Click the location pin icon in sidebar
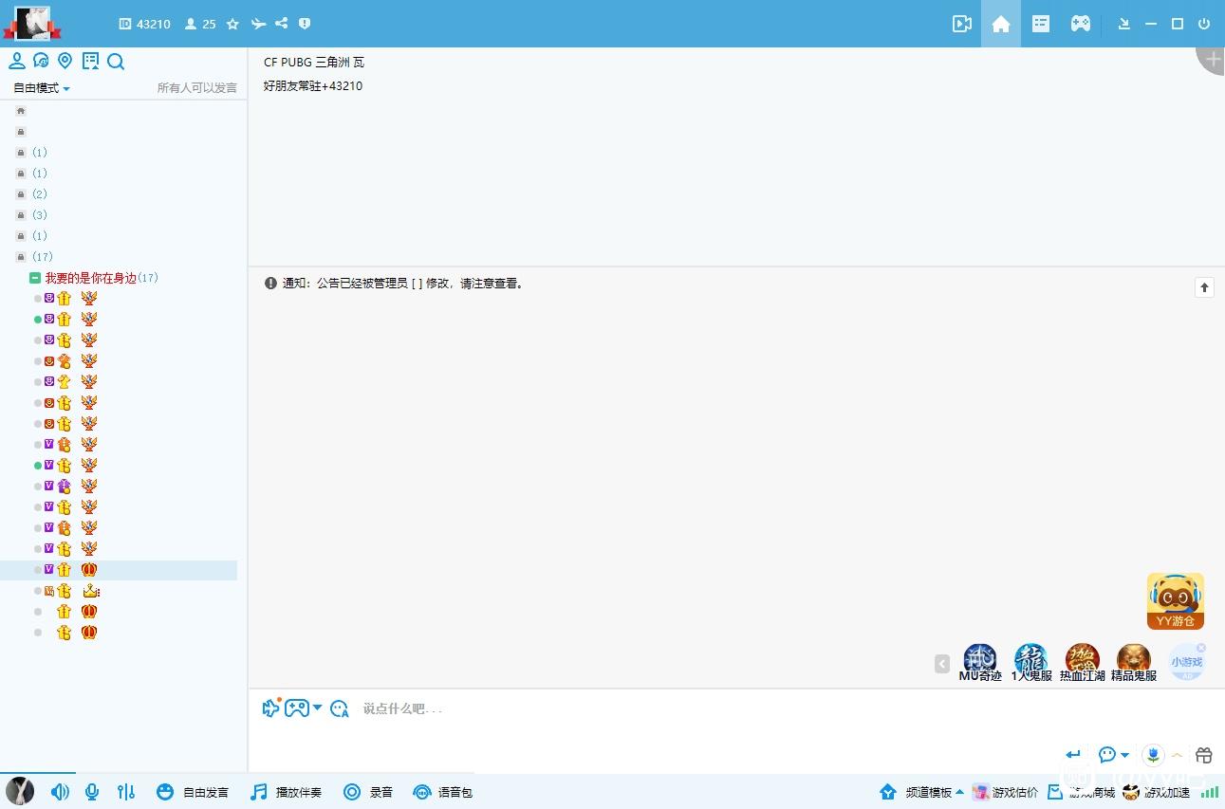The image size is (1225, 809). click(65, 62)
